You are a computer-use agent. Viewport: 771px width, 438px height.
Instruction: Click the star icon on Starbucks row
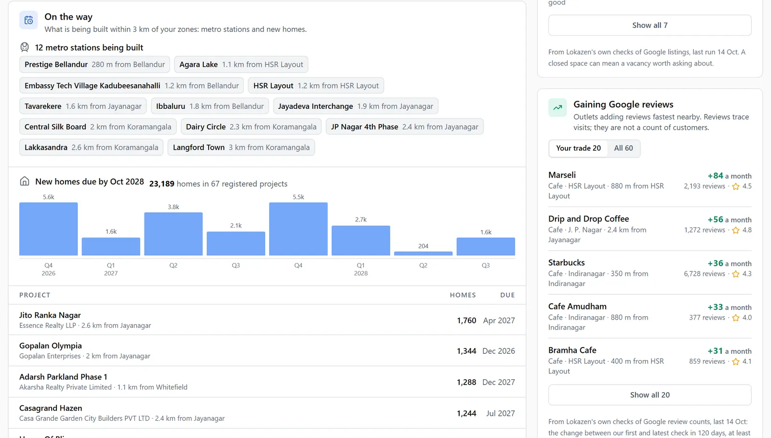736,274
